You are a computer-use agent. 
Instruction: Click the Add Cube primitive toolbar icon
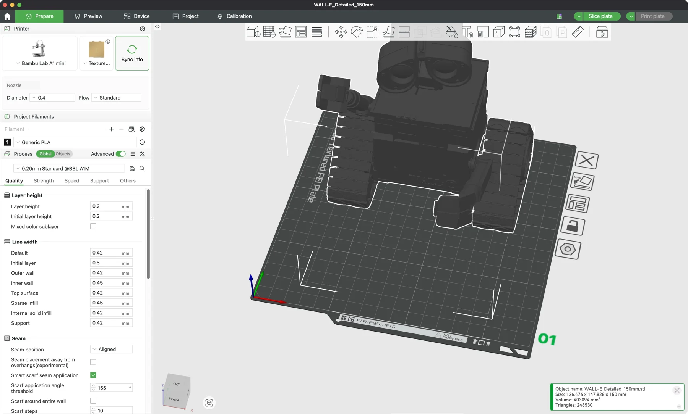click(x=253, y=32)
